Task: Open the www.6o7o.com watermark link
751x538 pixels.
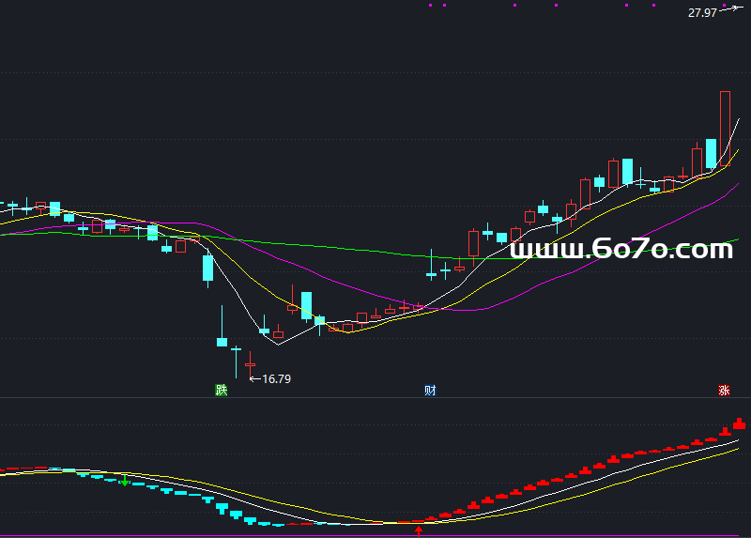Action: coord(621,249)
